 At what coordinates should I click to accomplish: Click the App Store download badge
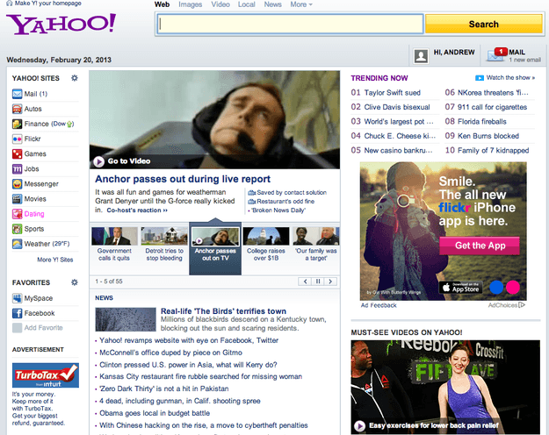pos(461,288)
